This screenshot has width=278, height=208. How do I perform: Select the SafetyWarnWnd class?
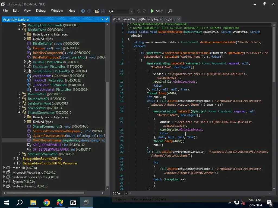point(48,103)
